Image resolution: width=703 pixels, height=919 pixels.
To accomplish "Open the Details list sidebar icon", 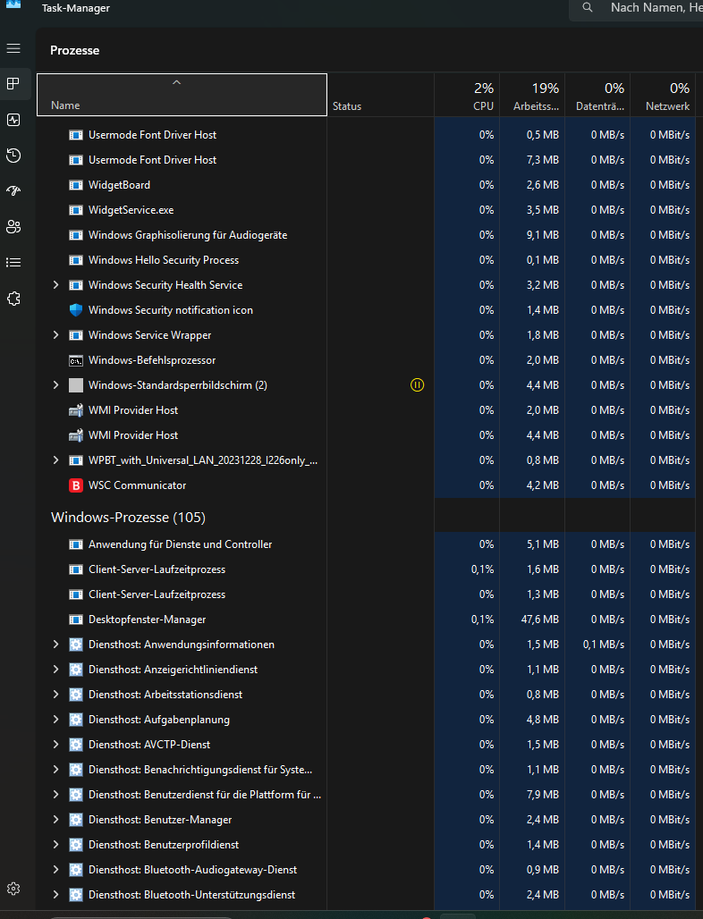I will [x=13, y=263].
